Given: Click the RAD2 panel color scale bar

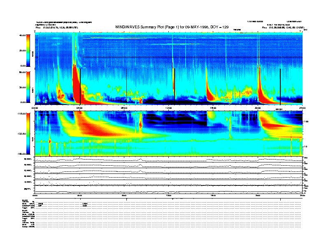Looking at the screenshot, I should [28, 50].
